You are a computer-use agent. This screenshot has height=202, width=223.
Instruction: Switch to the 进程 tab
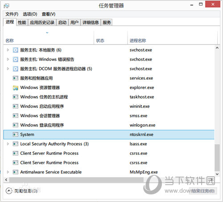point(10,22)
